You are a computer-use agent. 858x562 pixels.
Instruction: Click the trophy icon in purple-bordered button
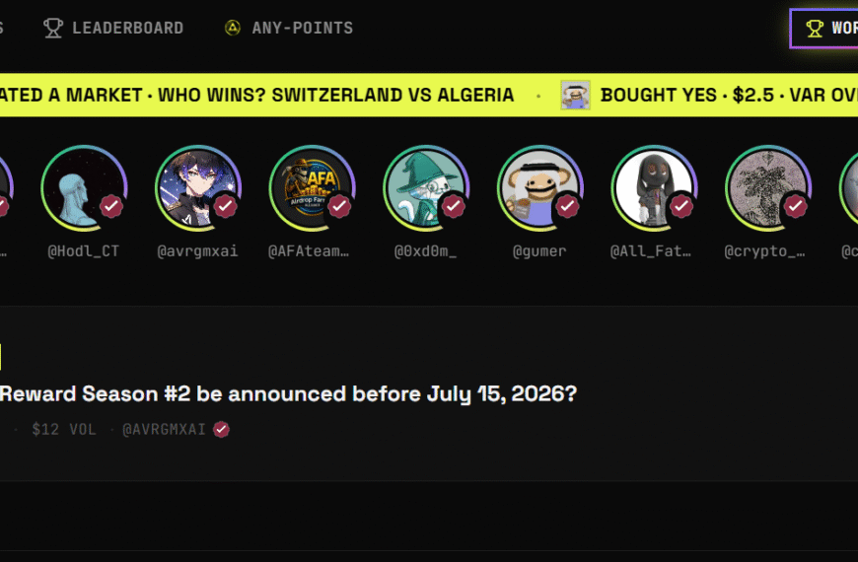(815, 29)
